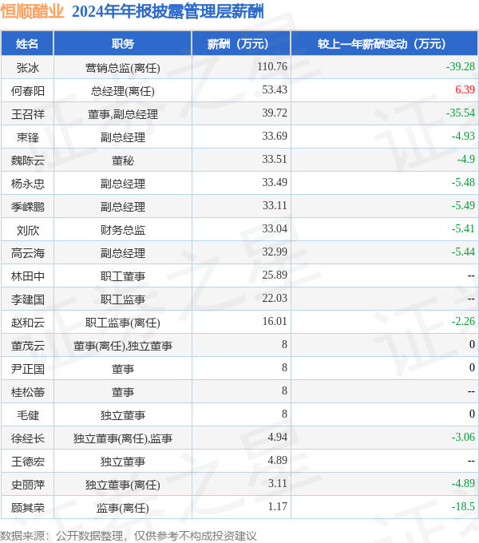Select the name 高云海

click(28, 253)
